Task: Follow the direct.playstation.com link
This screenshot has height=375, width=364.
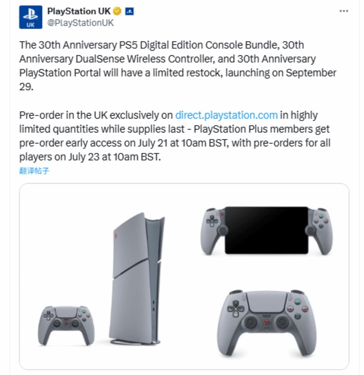Action: pyautogui.click(x=226, y=115)
